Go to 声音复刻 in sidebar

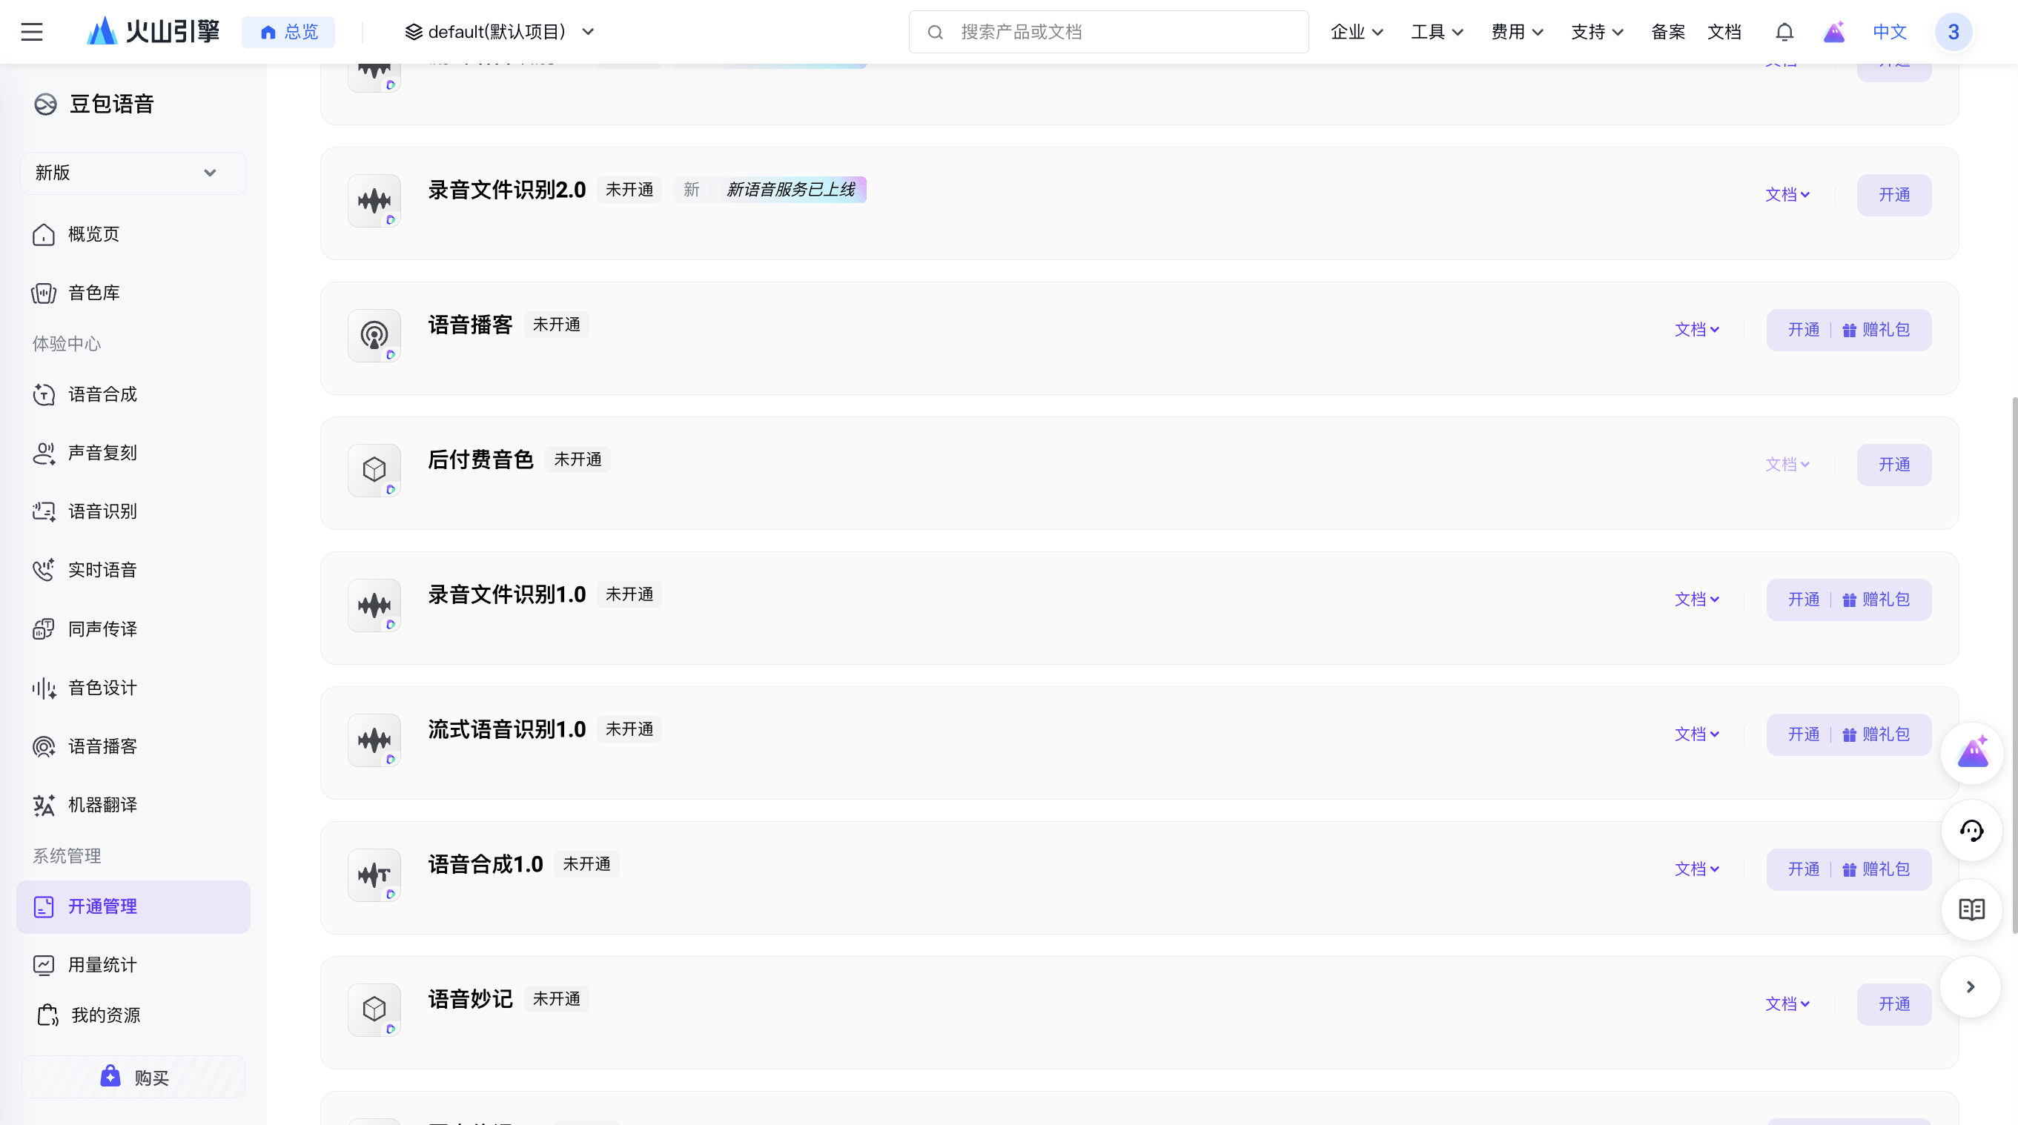coord(133,454)
